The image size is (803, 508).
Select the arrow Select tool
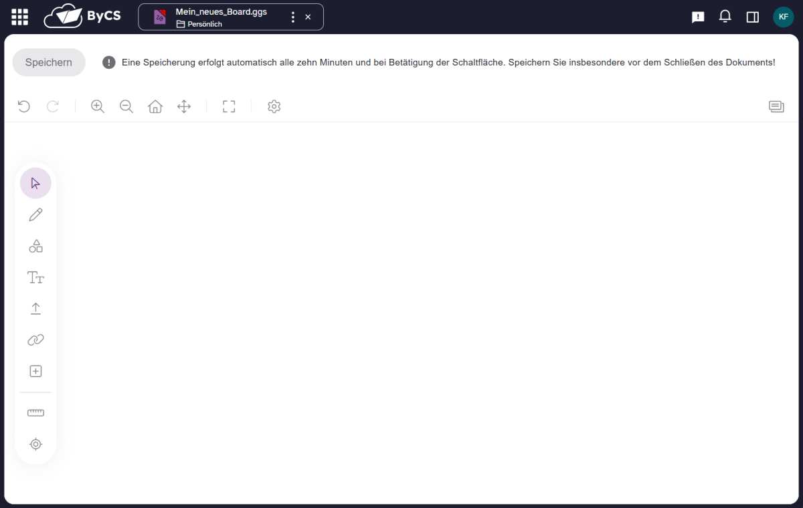35,183
